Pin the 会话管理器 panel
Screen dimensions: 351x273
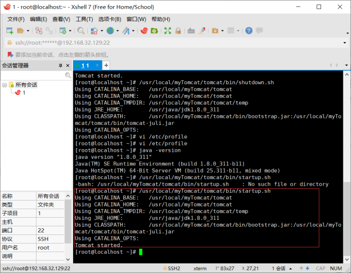(x=60, y=65)
